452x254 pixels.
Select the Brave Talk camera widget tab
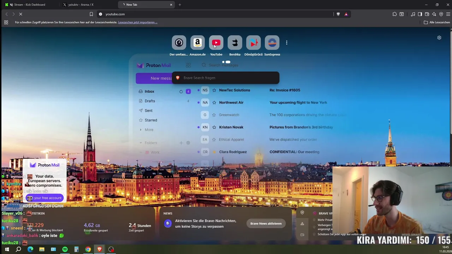pyautogui.click(x=302, y=235)
